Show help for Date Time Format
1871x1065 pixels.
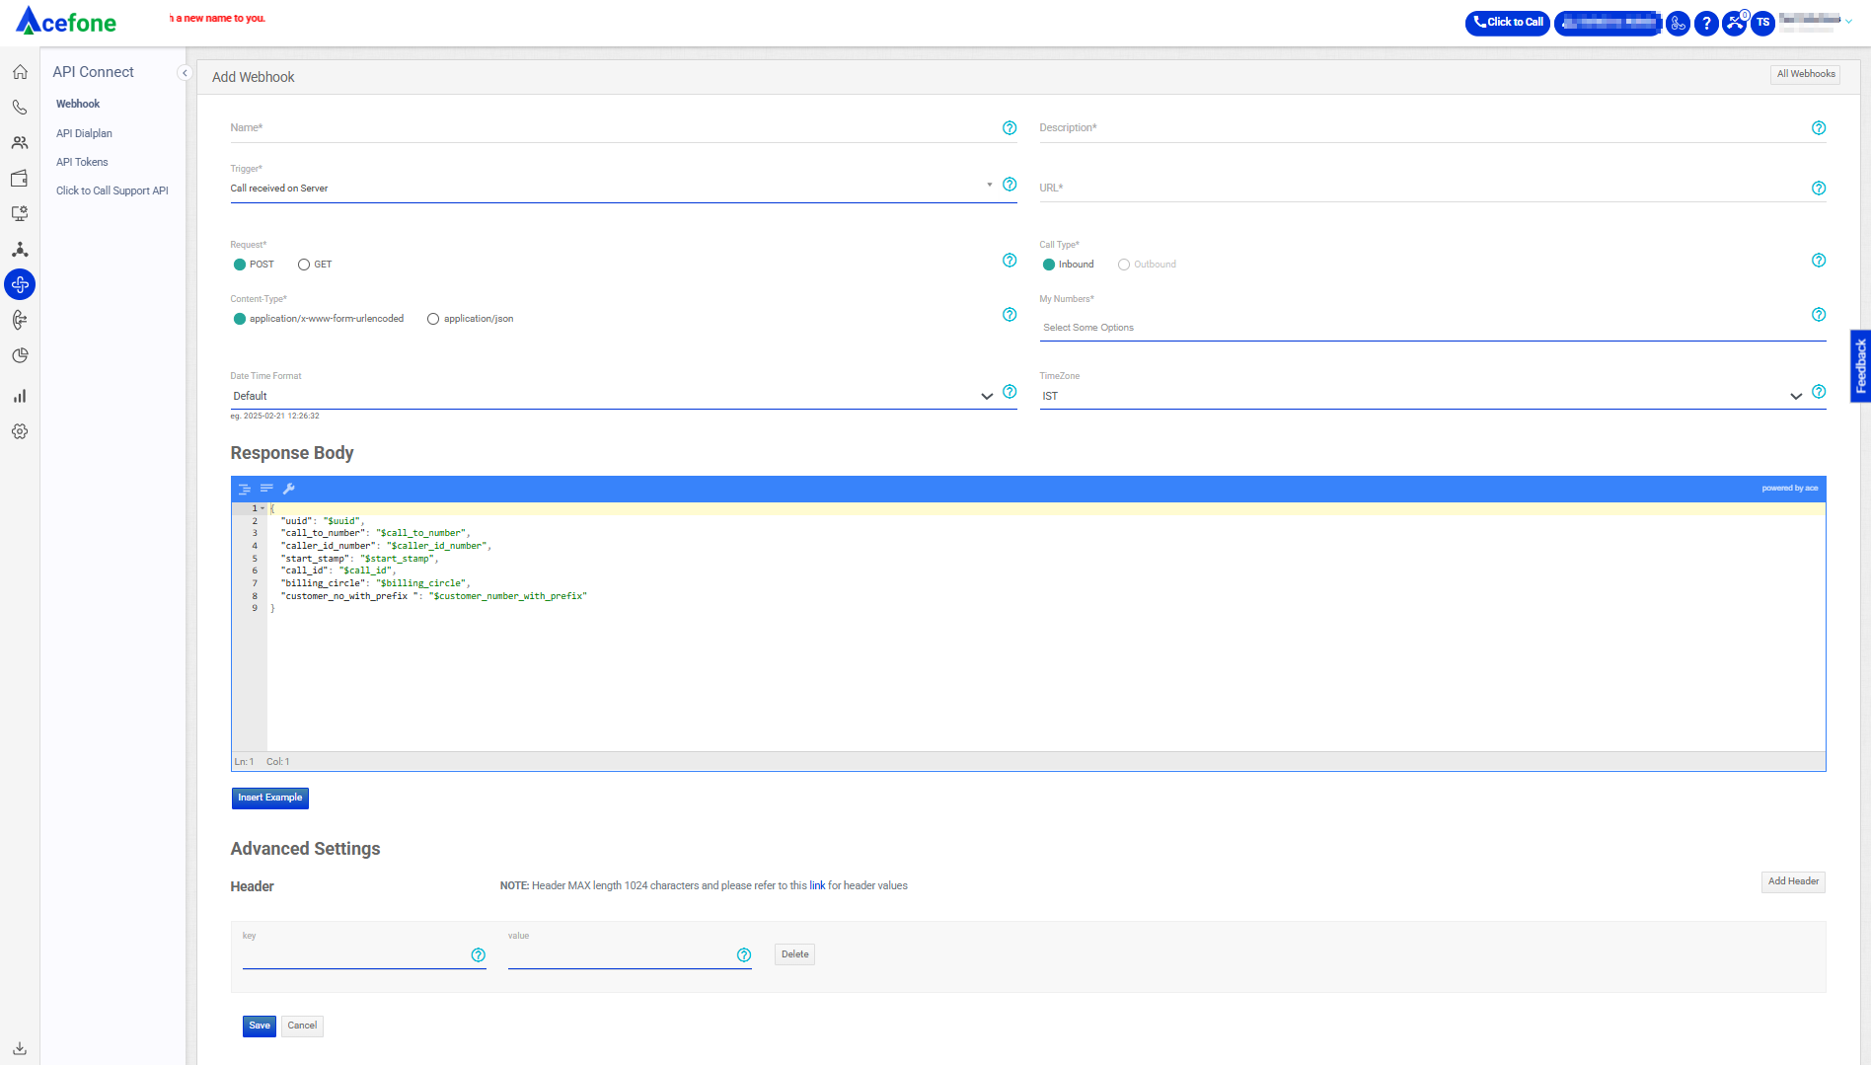click(x=1010, y=392)
